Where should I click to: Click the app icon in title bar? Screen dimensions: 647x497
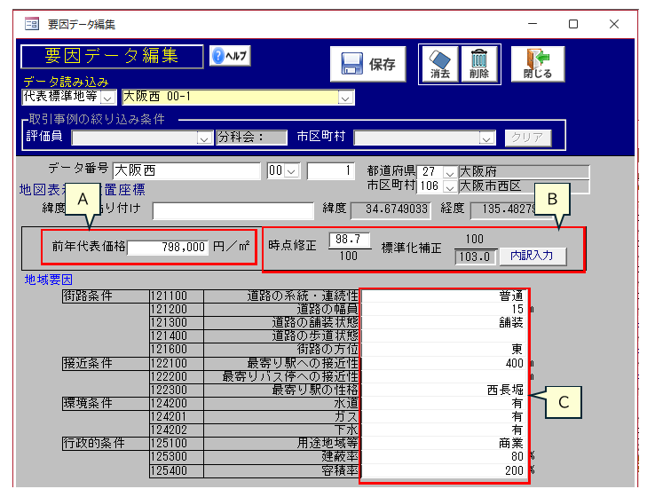31,24
